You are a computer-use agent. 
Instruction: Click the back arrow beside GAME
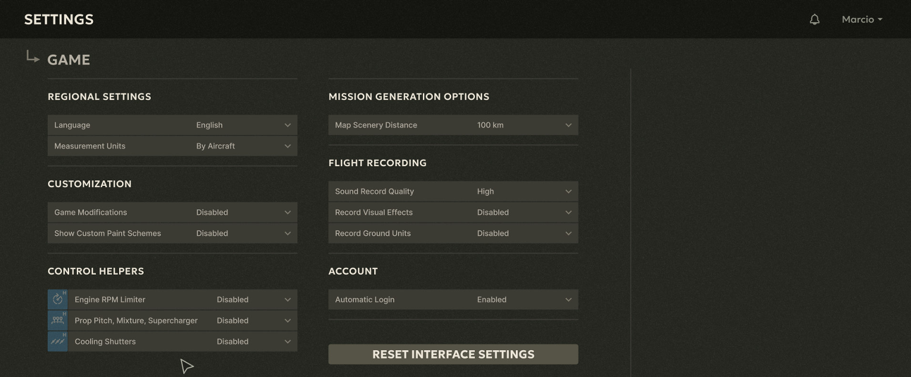click(33, 57)
